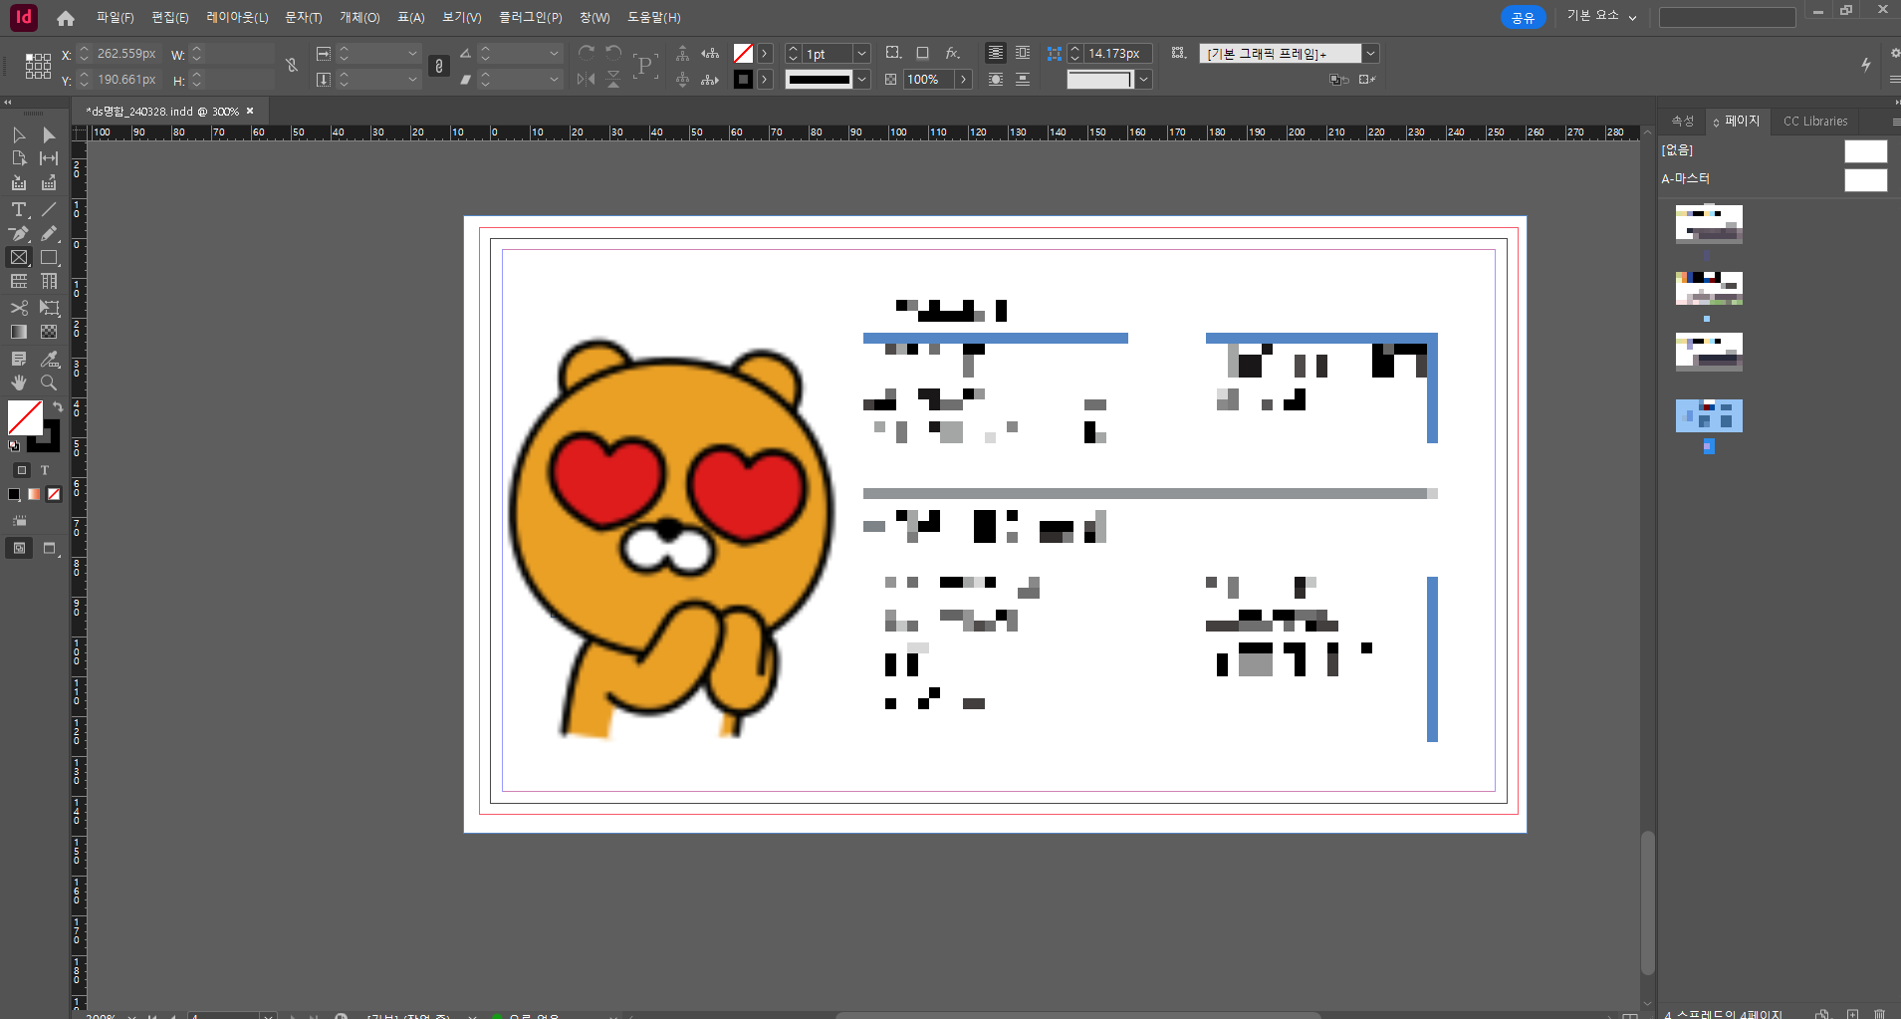
Task: Open the 파일(F) menu
Action: click(x=115, y=17)
